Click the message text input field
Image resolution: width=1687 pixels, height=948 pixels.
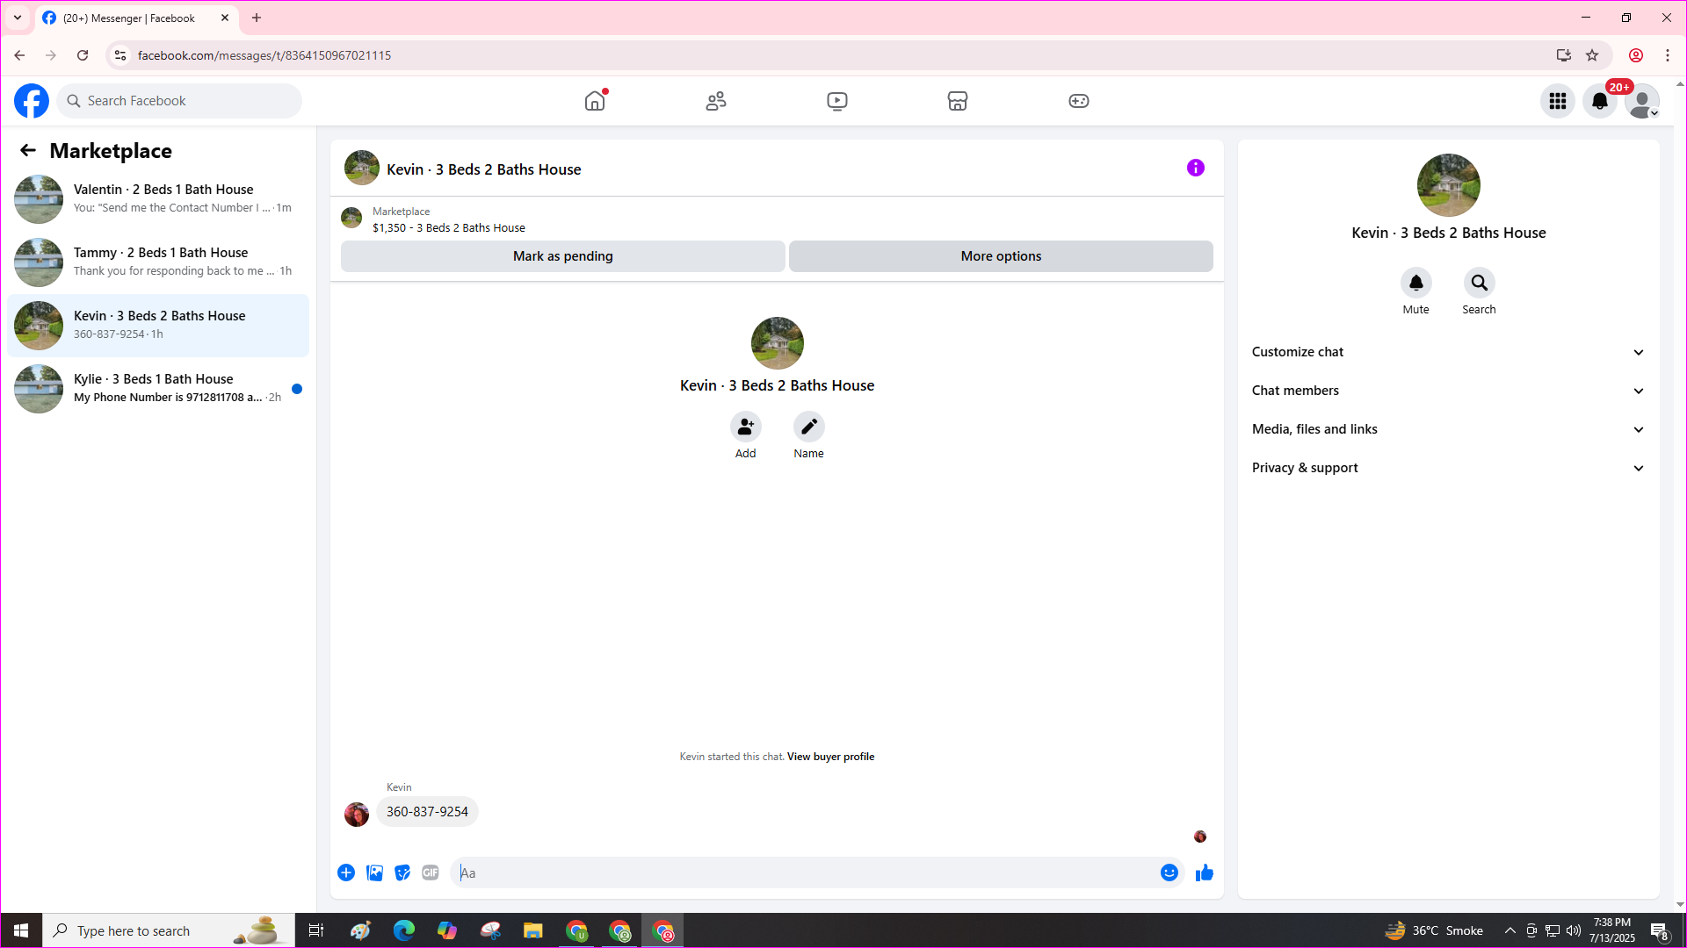pyautogui.click(x=804, y=873)
